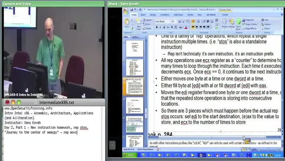Viewport: 285px width, 161px height.
Task: Shrink the font size
Action: 184,21
